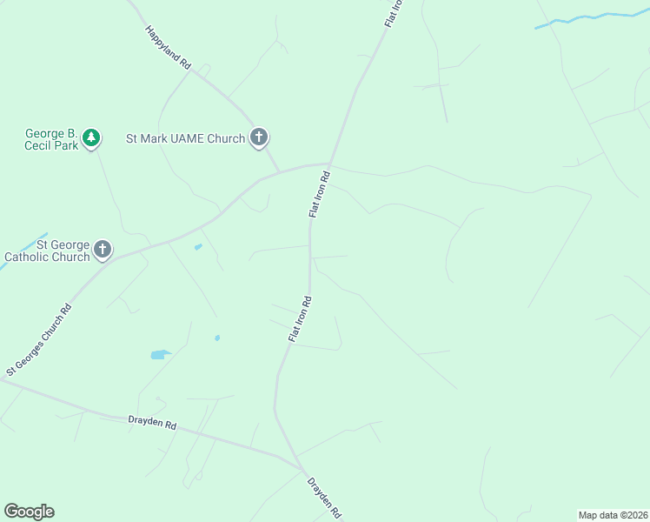Screen dimensions: 650x522
Task: Click the St Mark UAME Church text label
Action: 185,138
